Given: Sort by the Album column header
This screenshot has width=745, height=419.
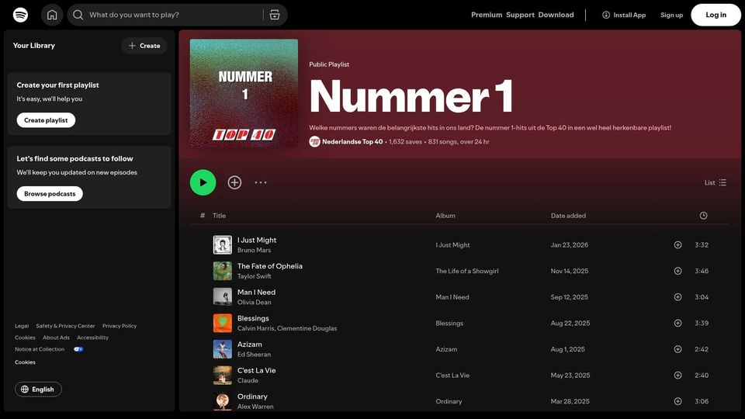Looking at the screenshot, I should [445, 216].
